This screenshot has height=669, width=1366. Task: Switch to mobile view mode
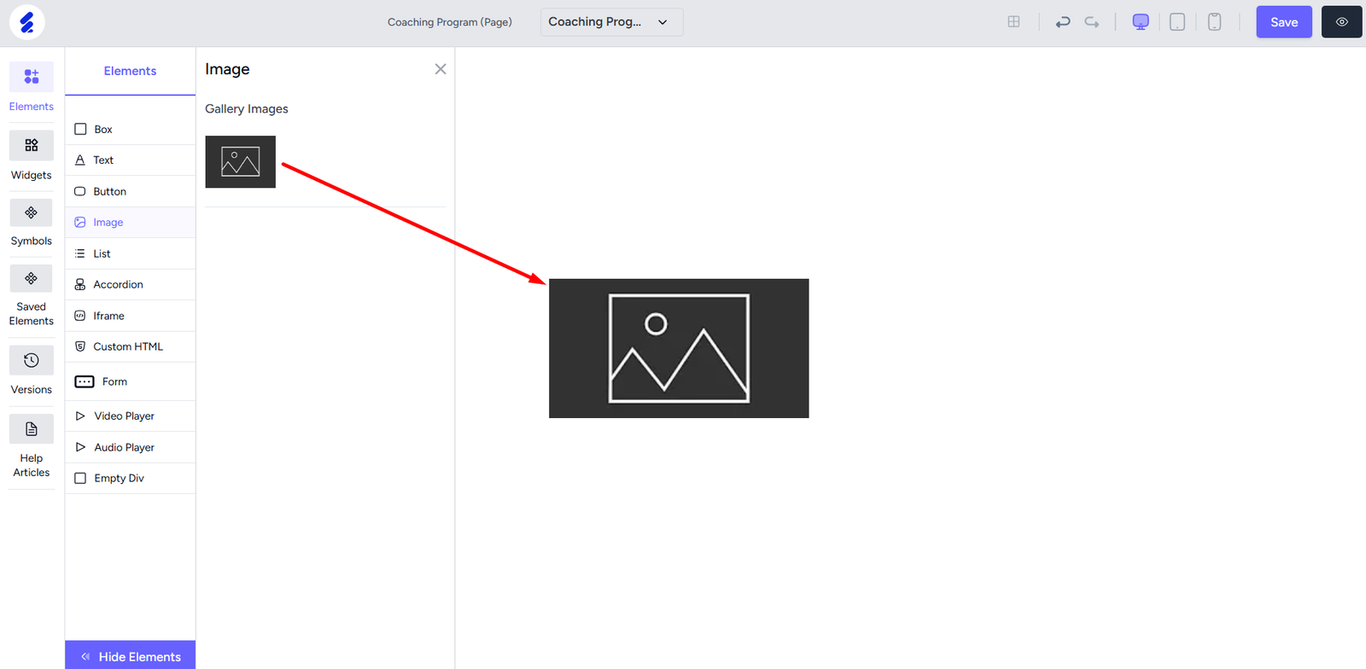(x=1214, y=22)
